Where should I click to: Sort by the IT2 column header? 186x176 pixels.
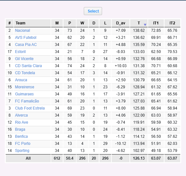click(172, 23)
